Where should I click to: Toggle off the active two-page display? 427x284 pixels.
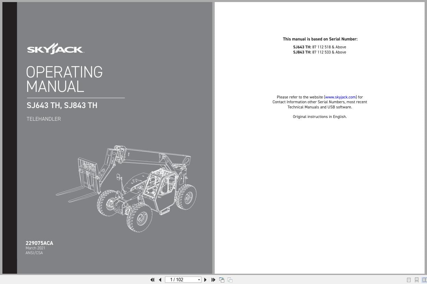click(424, 280)
